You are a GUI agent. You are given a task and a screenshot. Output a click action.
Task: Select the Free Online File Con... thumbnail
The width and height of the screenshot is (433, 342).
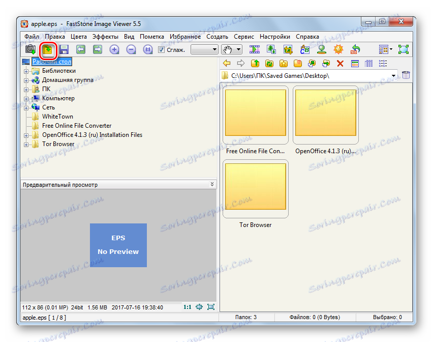pyautogui.click(x=256, y=115)
